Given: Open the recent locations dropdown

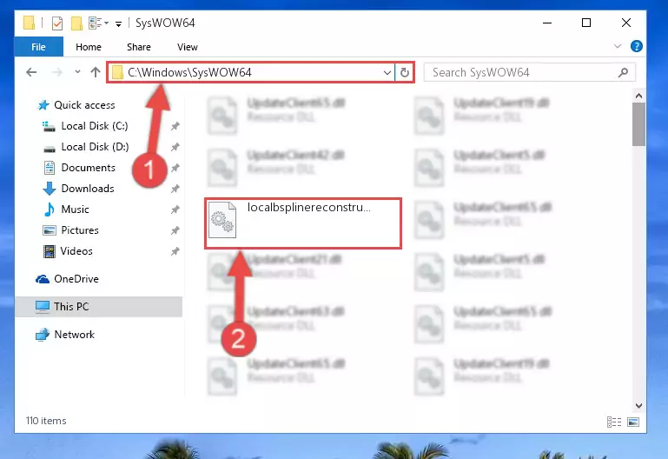Looking at the screenshot, I should (x=77, y=71).
